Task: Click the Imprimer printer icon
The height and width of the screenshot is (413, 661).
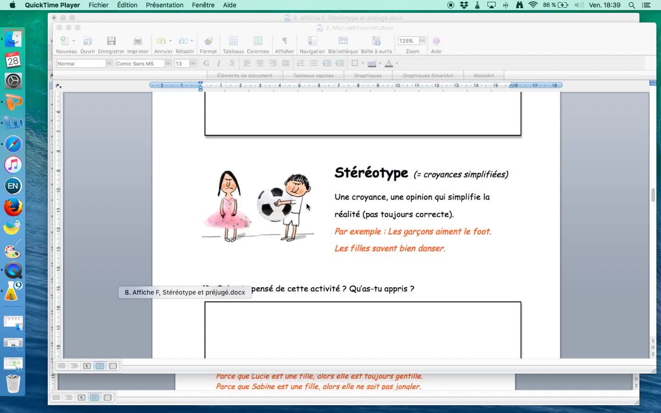Action: 138,41
